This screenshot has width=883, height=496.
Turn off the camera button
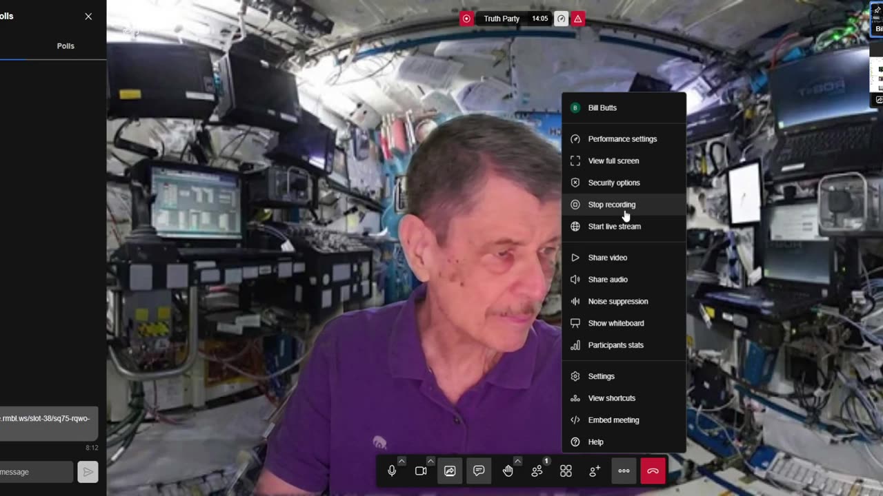[x=421, y=471]
